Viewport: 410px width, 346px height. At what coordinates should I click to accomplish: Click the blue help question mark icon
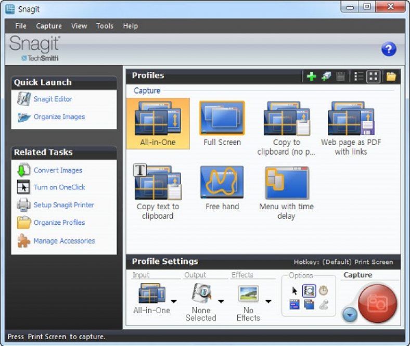(x=389, y=49)
